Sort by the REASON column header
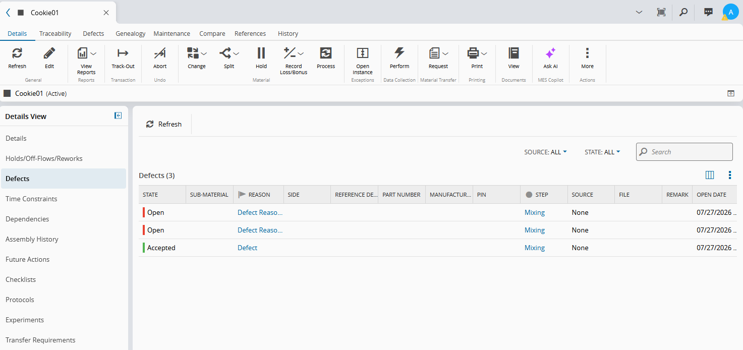Viewport: 743px width, 350px height. [257, 195]
